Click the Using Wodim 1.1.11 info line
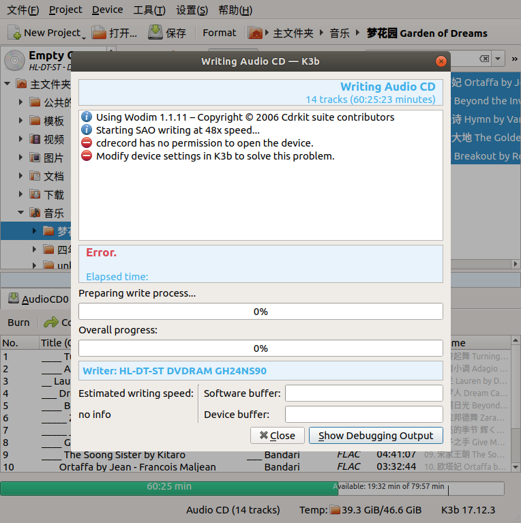The image size is (521, 523). click(245, 117)
